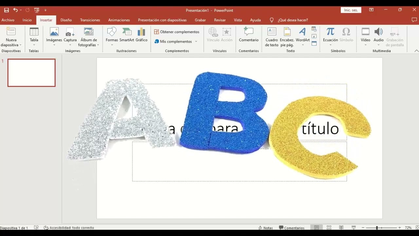Click the zoom out minus button
Image resolution: width=419 pixels, height=236 pixels.
pos(363,228)
